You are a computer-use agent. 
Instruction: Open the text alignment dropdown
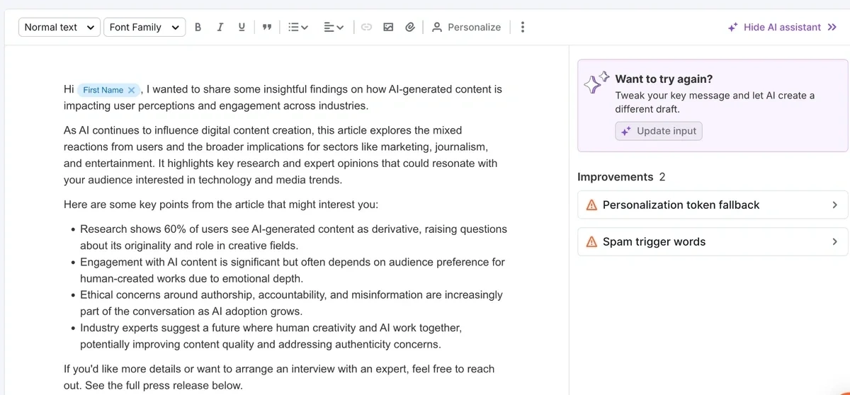click(333, 27)
